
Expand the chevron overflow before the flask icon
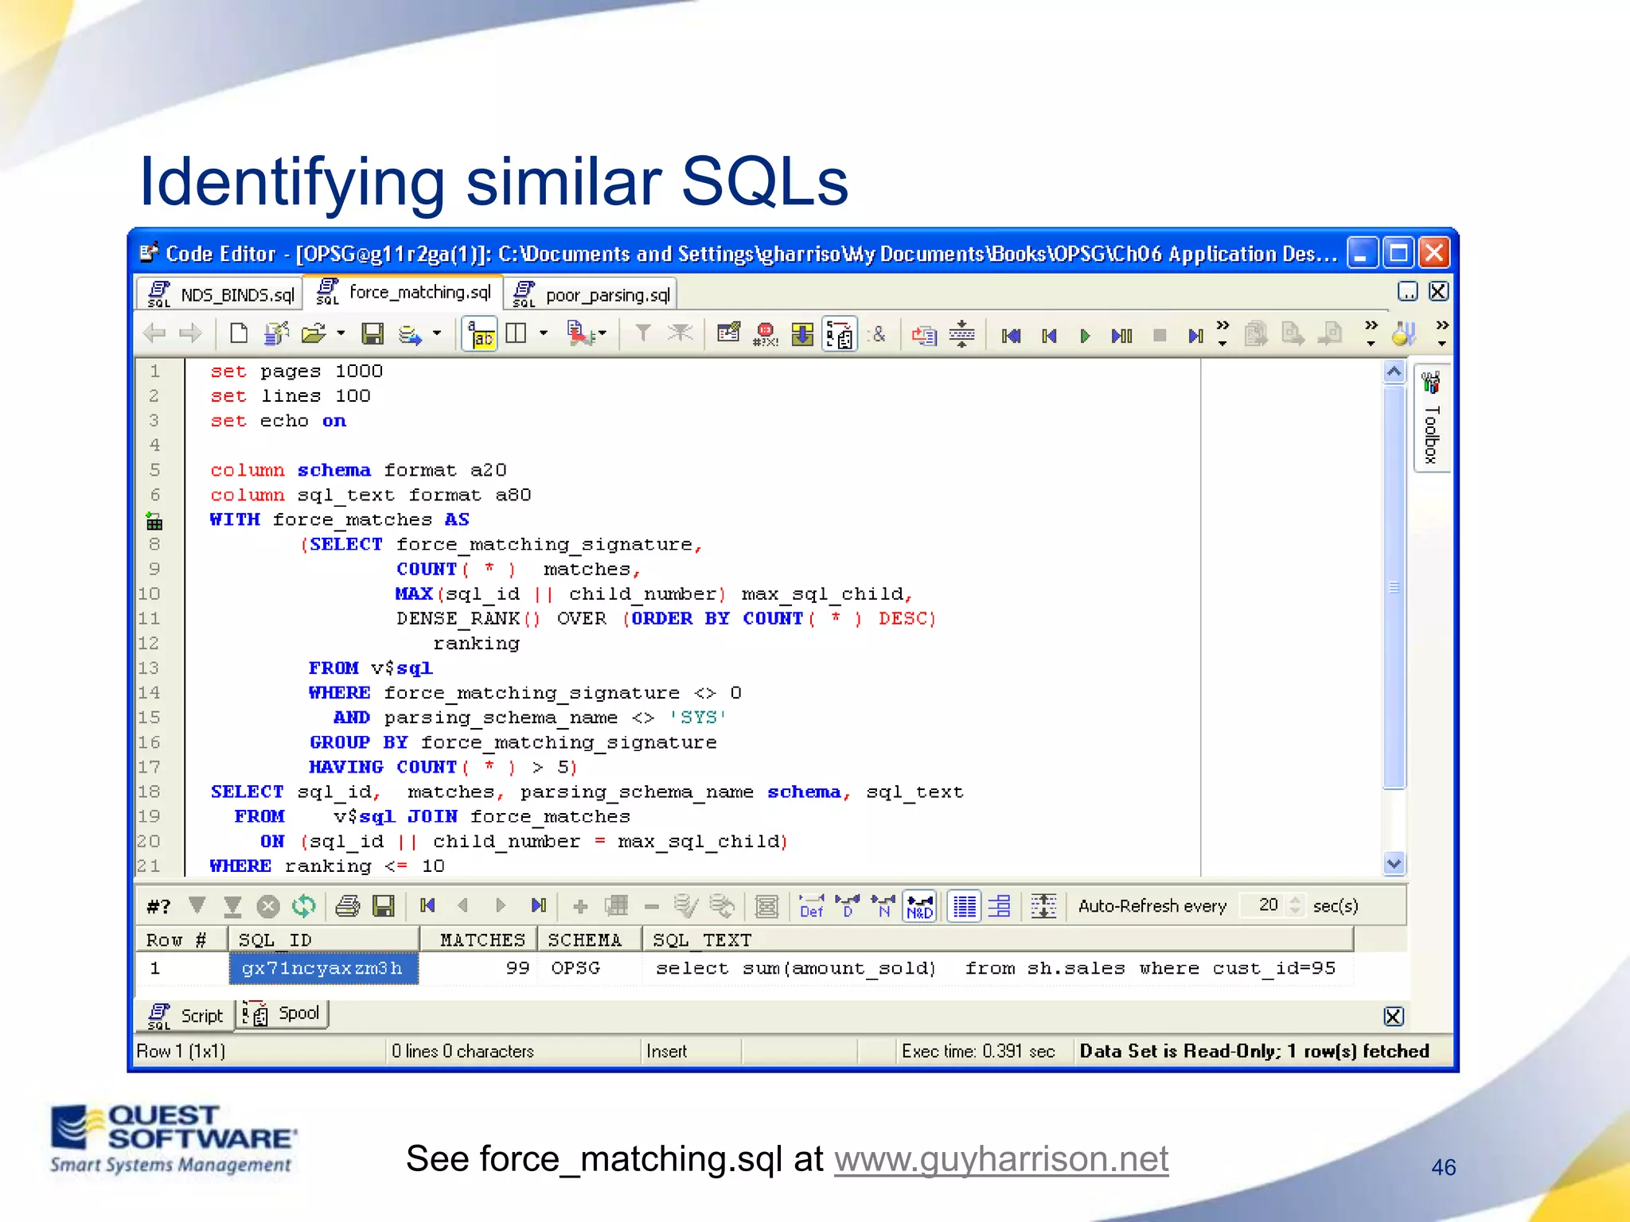click(x=1371, y=333)
